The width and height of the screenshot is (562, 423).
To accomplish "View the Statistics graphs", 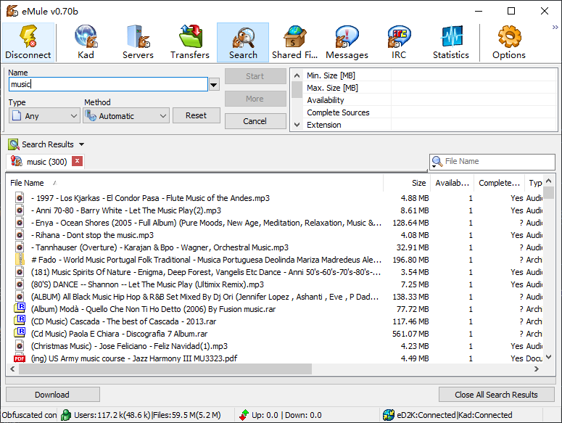I will click(451, 42).
